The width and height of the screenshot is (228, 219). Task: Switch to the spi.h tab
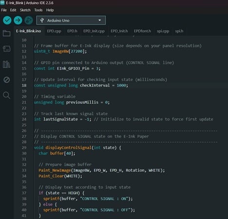tap(179, 31)
